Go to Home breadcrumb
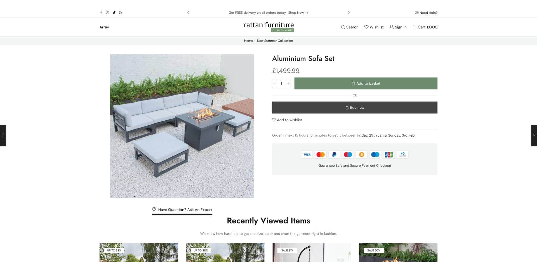 [x=248, y=41]
